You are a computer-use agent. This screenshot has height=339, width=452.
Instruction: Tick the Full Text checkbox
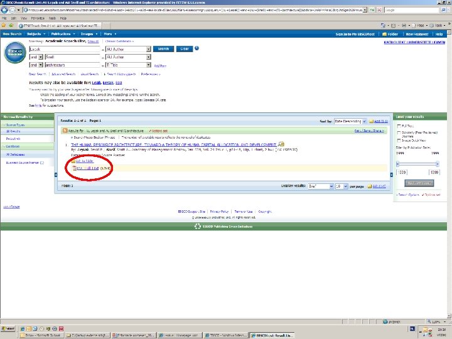click(x=399, y=126)
